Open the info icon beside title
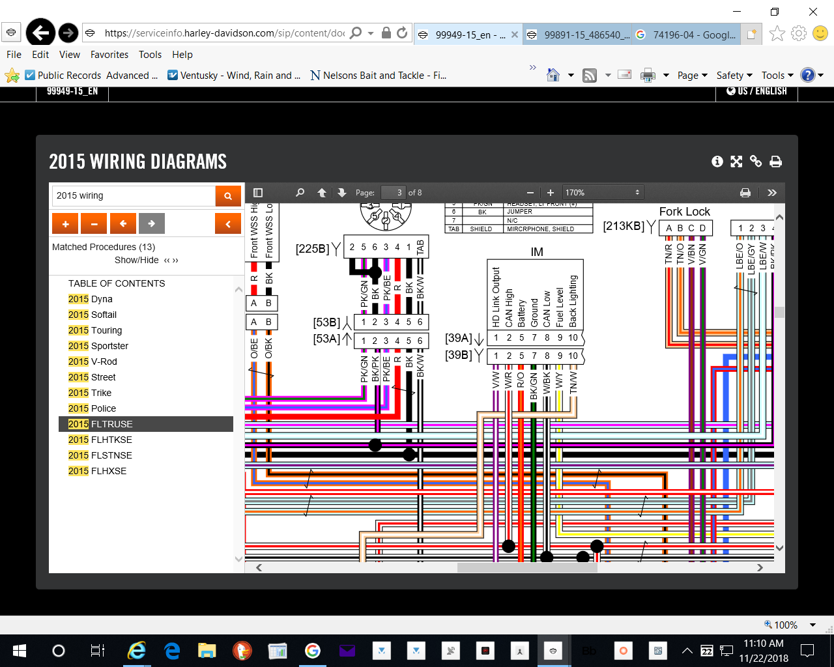This screenshot has height=667, width=834. point(717,162)
